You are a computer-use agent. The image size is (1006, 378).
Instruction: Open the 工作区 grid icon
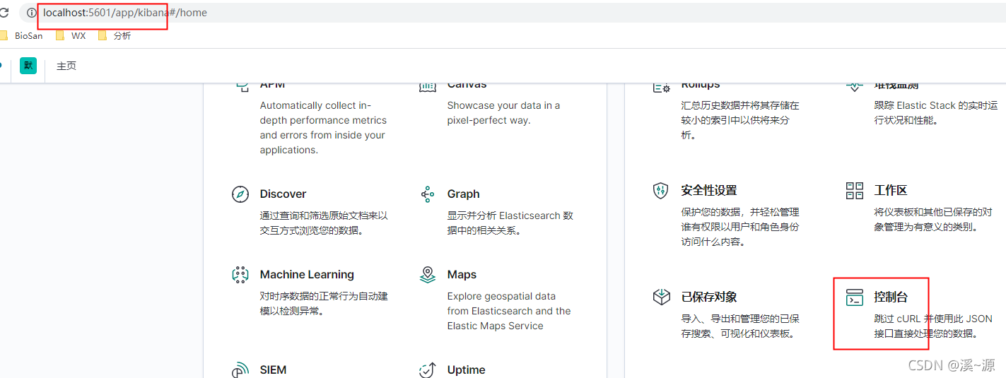[x=855, y=191]
